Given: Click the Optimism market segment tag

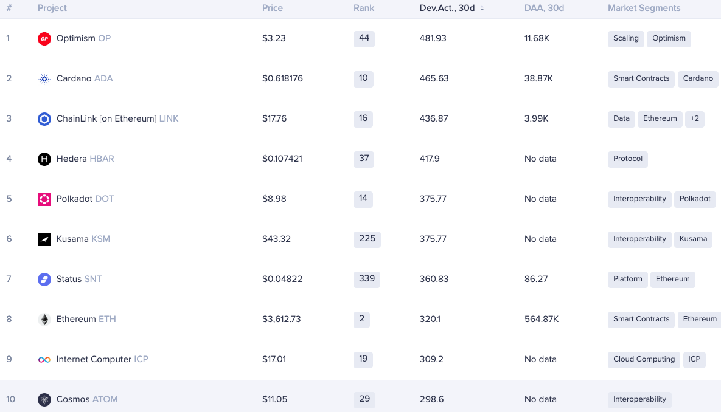Looking at the screenshot, I should 669,38.
